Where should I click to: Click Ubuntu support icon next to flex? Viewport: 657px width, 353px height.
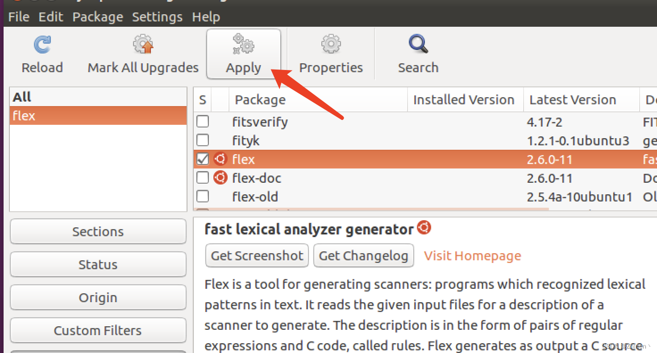[x=220, y=159]
